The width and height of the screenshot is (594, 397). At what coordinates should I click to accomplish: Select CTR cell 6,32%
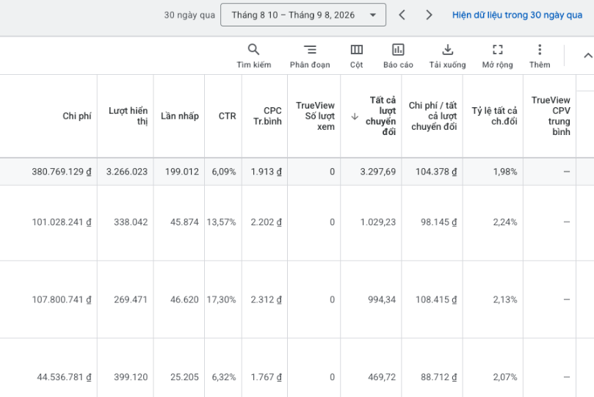pyautogui.click(x=224, y=377)
